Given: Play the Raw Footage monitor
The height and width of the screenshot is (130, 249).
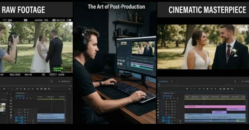Looking at the screenshot, I should point(25,89).
